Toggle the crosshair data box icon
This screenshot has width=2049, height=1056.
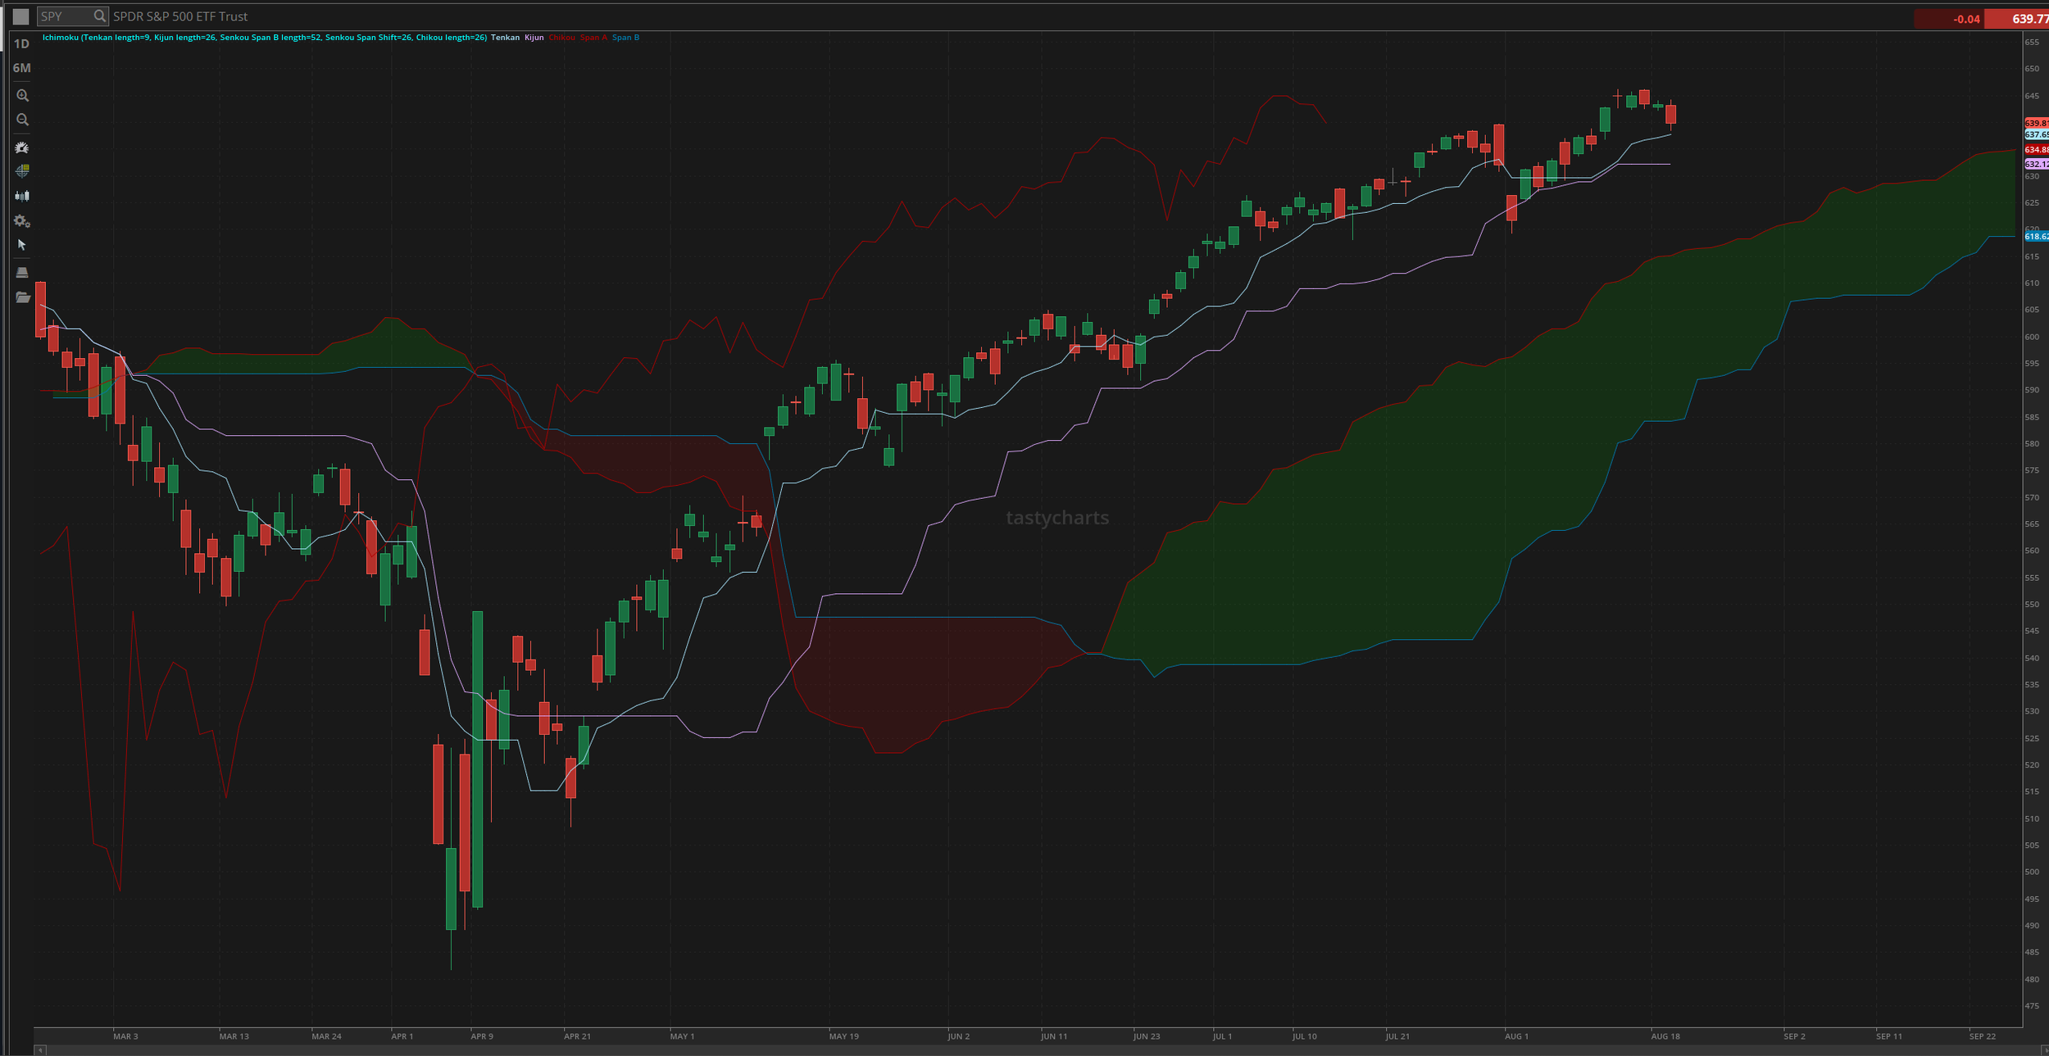click(x=22, y=171)
